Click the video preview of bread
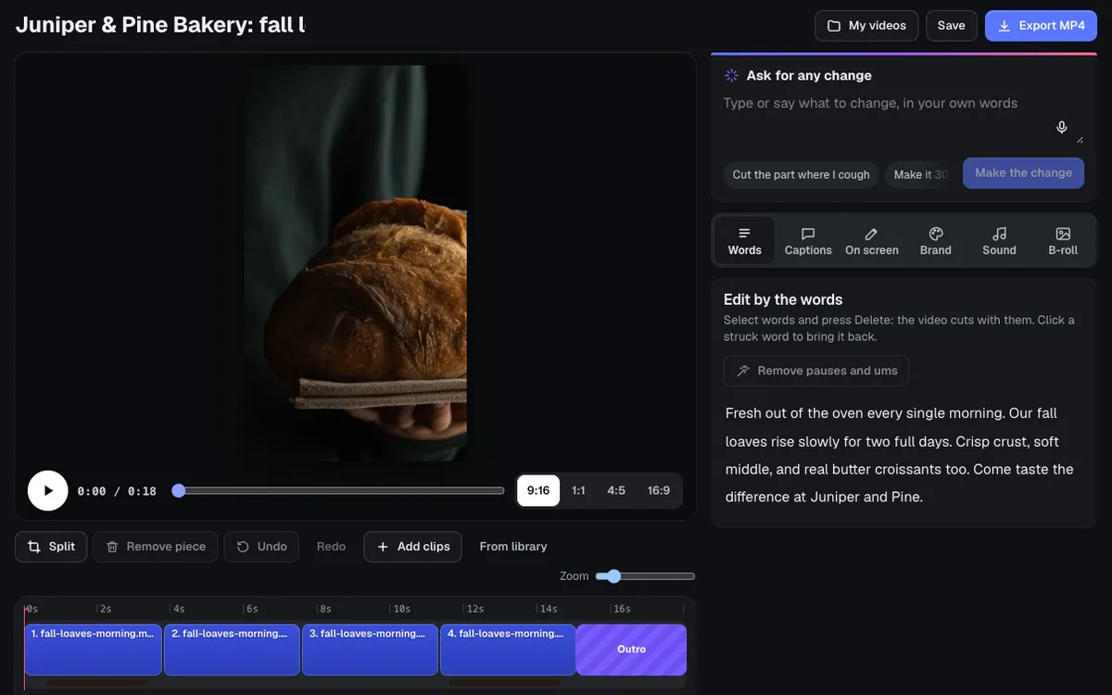 click(356, 263)
